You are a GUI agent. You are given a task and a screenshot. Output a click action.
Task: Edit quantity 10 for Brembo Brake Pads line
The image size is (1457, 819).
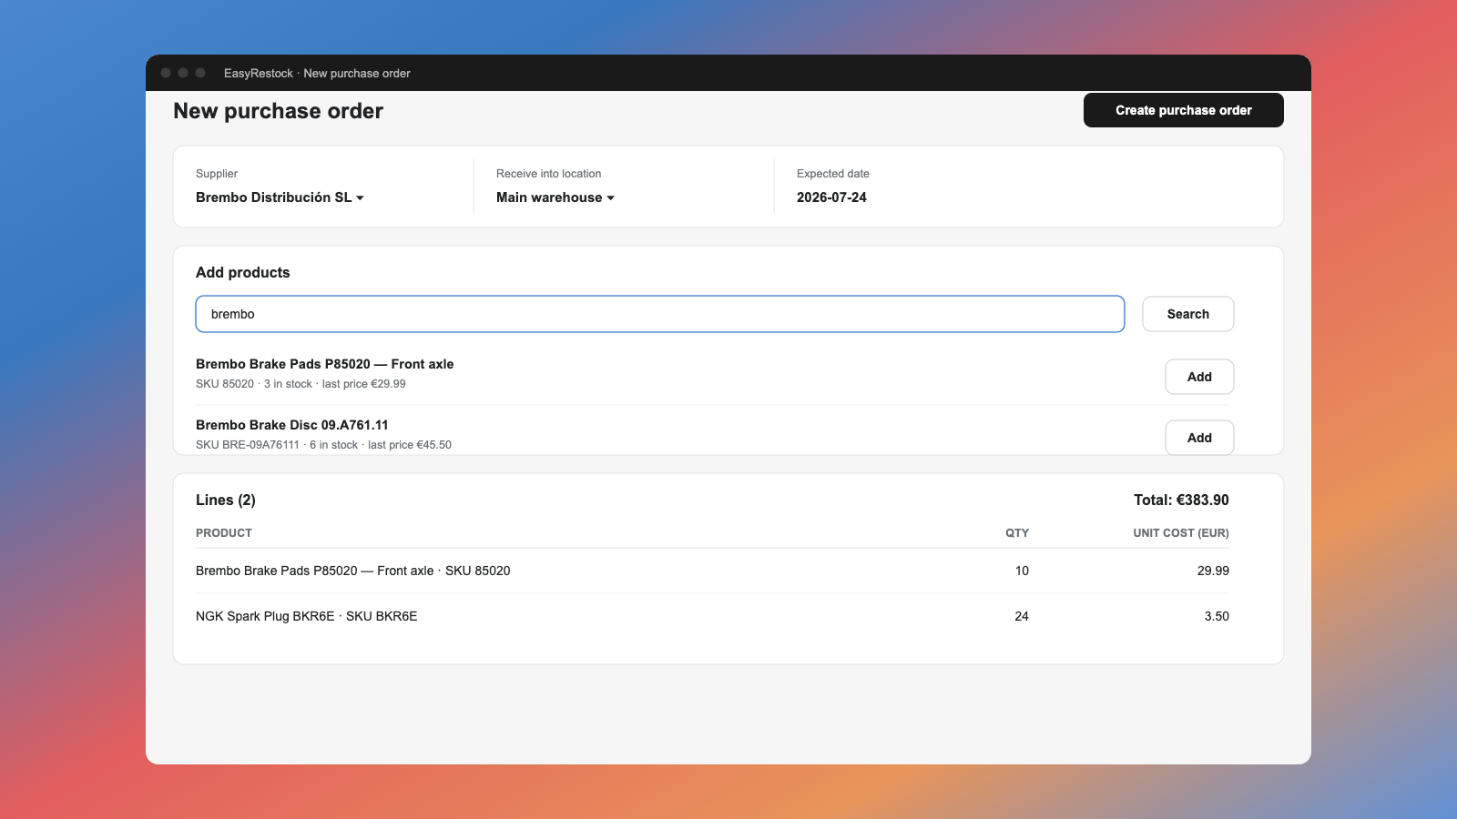pos(1022,571)
